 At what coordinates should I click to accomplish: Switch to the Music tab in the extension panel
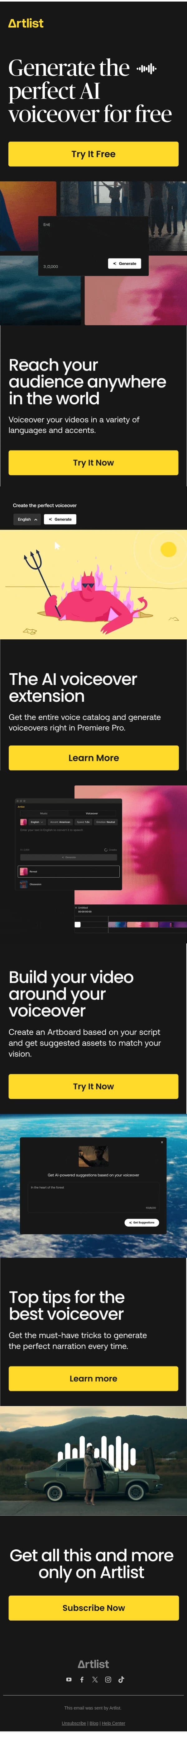click(x=44, y=813)
